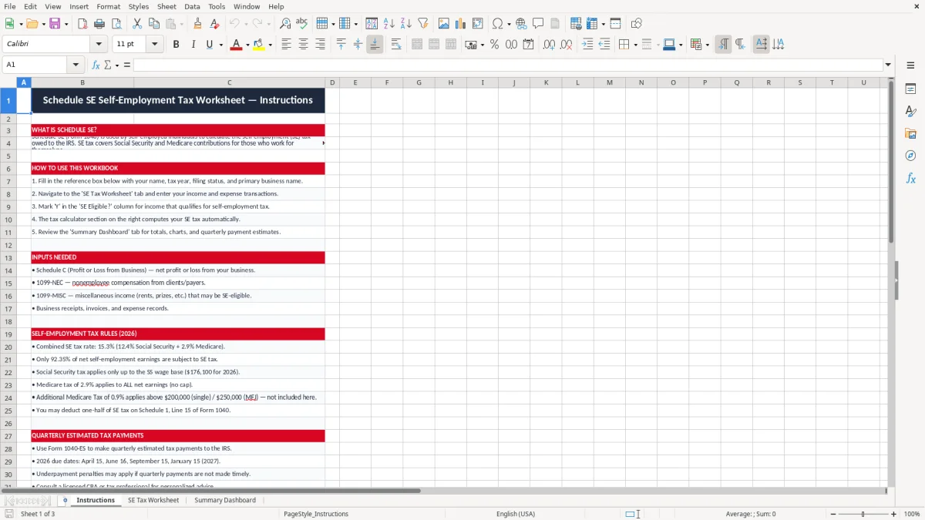Insert Hyperlink icon

tap(521, 24)
